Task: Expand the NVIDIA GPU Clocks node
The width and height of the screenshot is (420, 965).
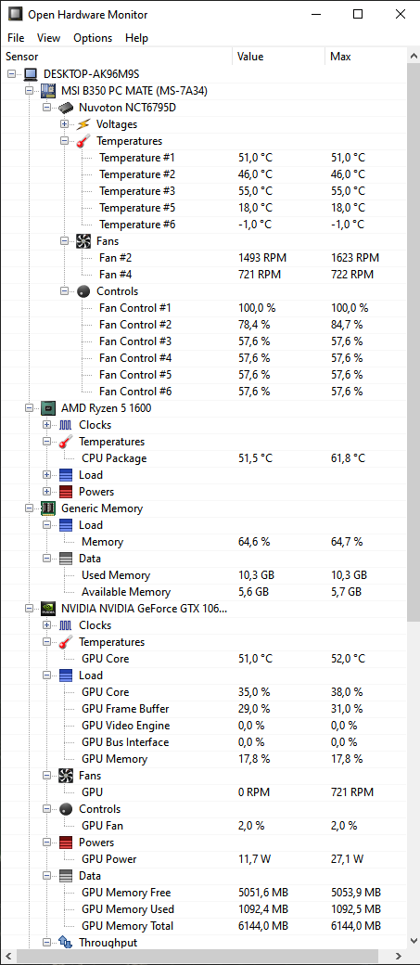Action: (46, 625)
